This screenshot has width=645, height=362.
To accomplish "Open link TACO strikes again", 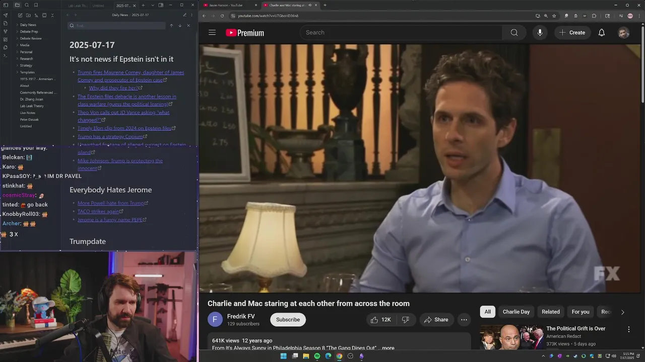I will click(98, 212).
